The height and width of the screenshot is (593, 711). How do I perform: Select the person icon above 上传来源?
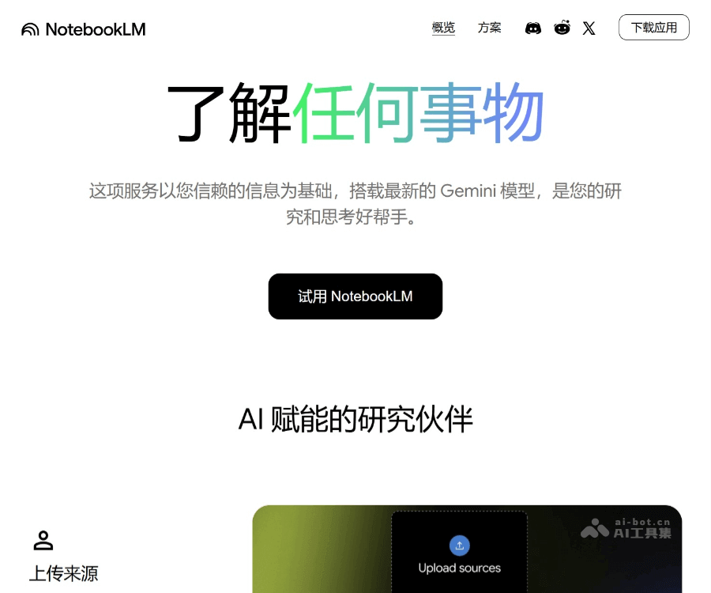tap(43, 540)
